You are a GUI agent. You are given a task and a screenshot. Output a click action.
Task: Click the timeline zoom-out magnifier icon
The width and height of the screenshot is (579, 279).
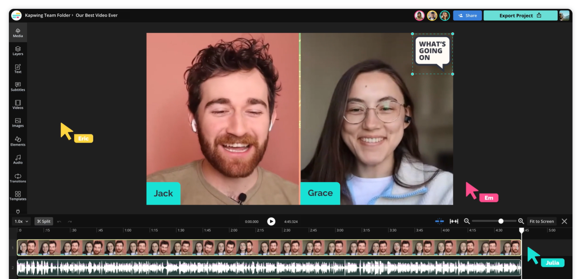coord(467,221)
